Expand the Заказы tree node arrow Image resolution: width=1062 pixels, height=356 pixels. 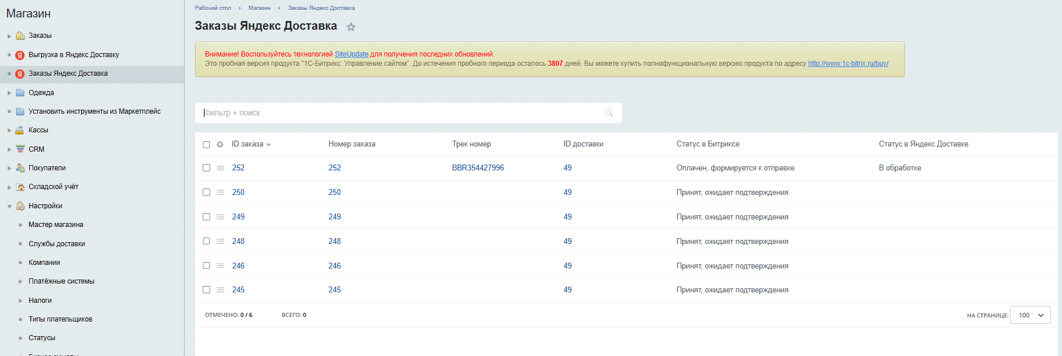pyautogui.click(x=9, y=36)
